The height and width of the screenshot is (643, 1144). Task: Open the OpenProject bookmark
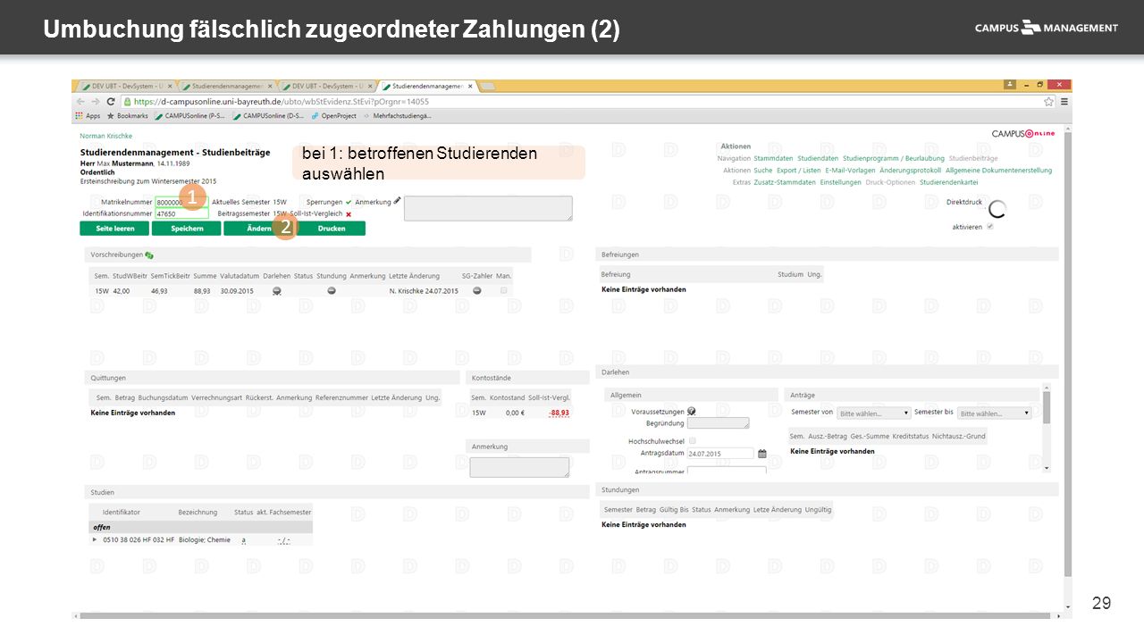pyautogui.click(x=333, y=115)
